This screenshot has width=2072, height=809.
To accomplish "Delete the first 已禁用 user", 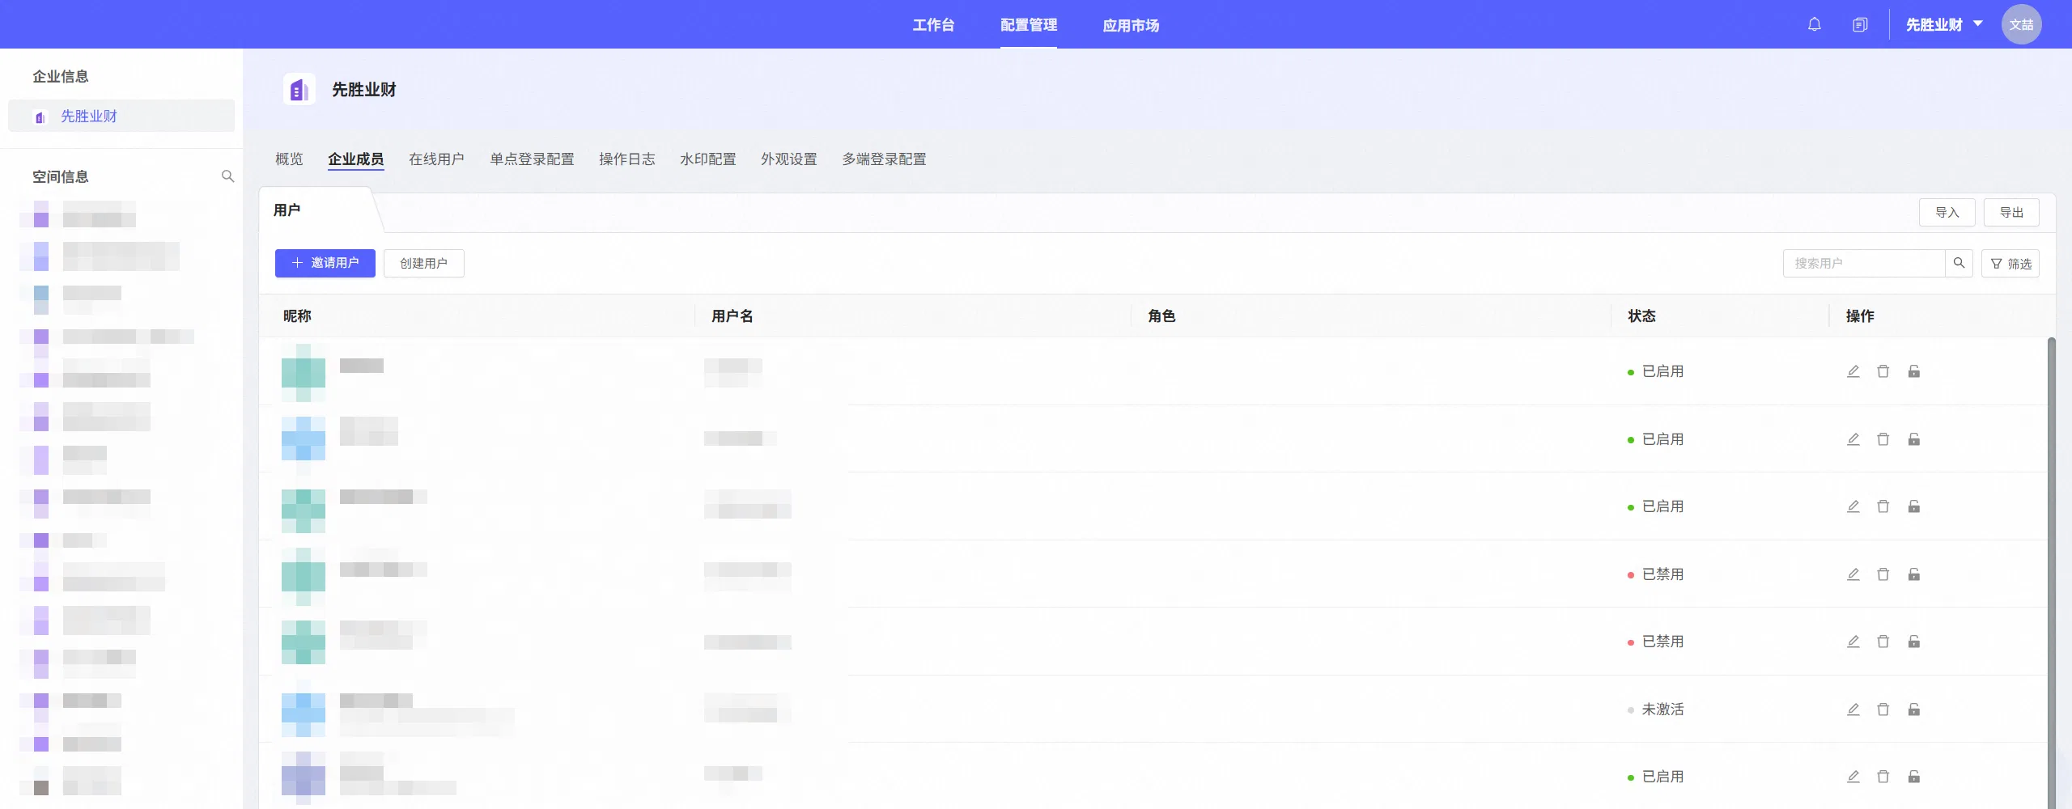I will [1883, 574].
